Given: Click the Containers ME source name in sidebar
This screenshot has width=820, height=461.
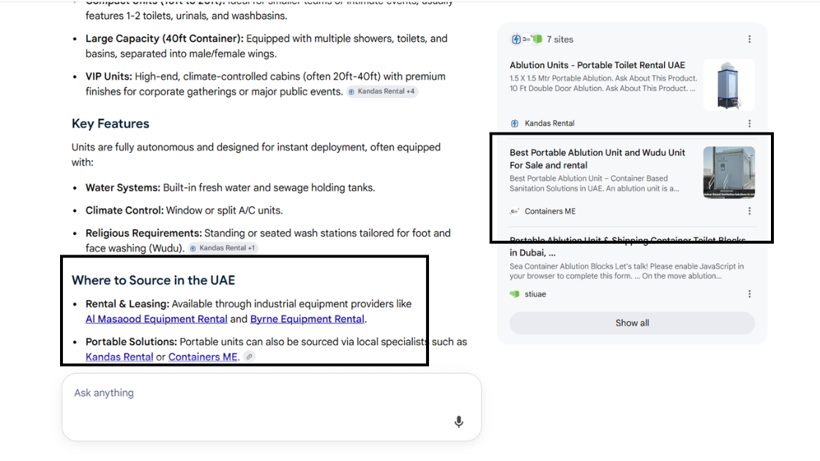Looking at the screenshot, I should click(550, 211).
